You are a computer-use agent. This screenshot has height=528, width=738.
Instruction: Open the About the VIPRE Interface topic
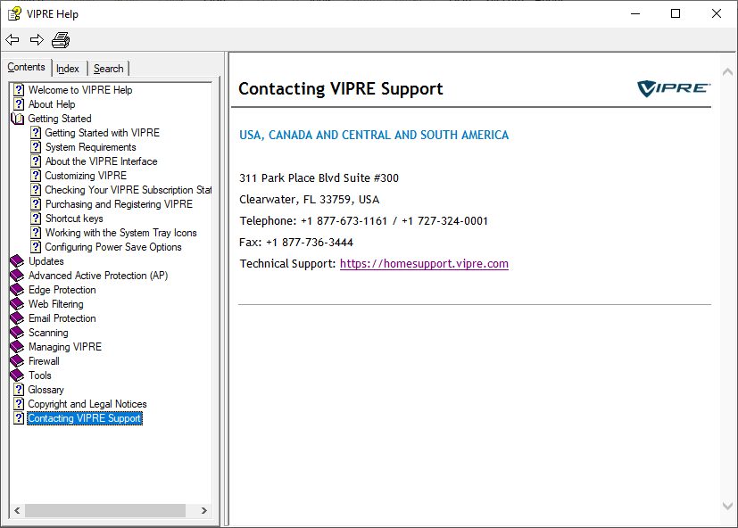pos(101,161)
